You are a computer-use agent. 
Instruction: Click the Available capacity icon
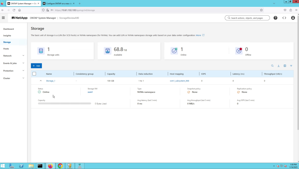pos(108,51)
